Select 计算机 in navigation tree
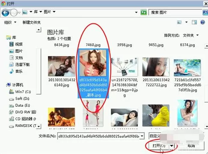The width and height of the screenshot is (208, 154). 15,85
